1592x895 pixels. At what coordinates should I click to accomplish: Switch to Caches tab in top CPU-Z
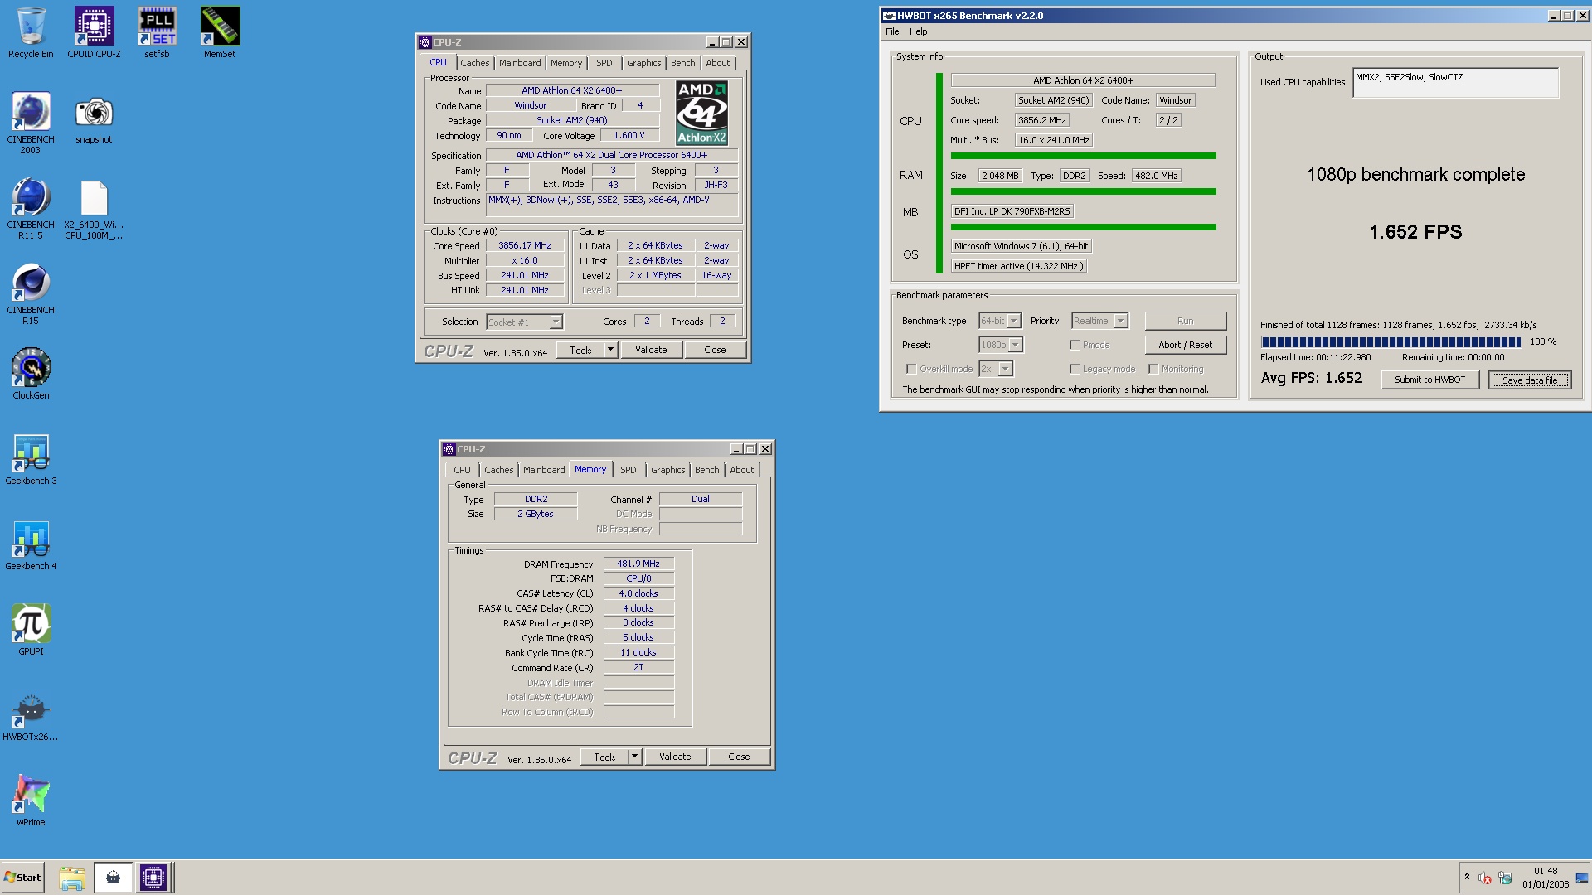[475, 63]
